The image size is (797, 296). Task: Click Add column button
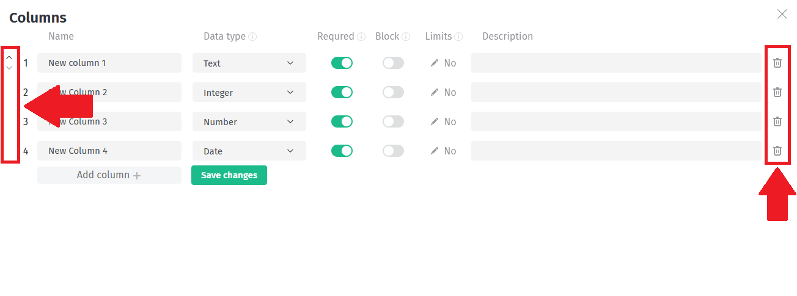tap(109, 175)
